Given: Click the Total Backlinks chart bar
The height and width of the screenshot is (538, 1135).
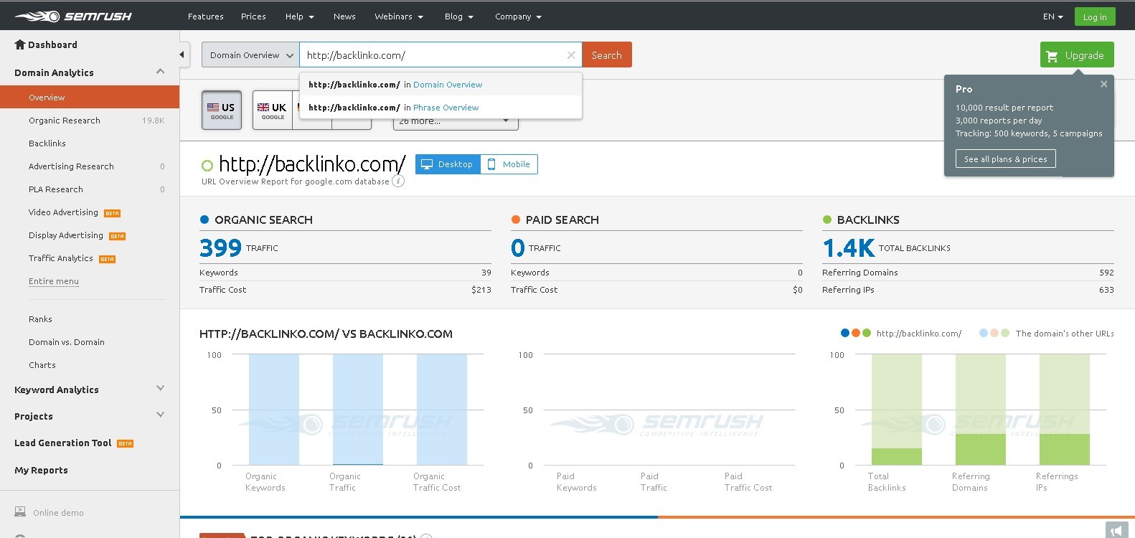Looking at the screenshot, I should [x=897, y=410].
